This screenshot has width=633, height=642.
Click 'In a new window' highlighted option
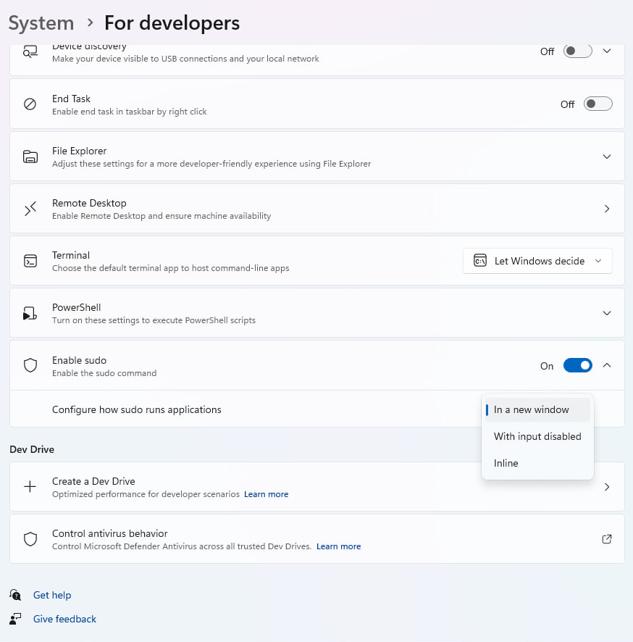click(530, 409)
